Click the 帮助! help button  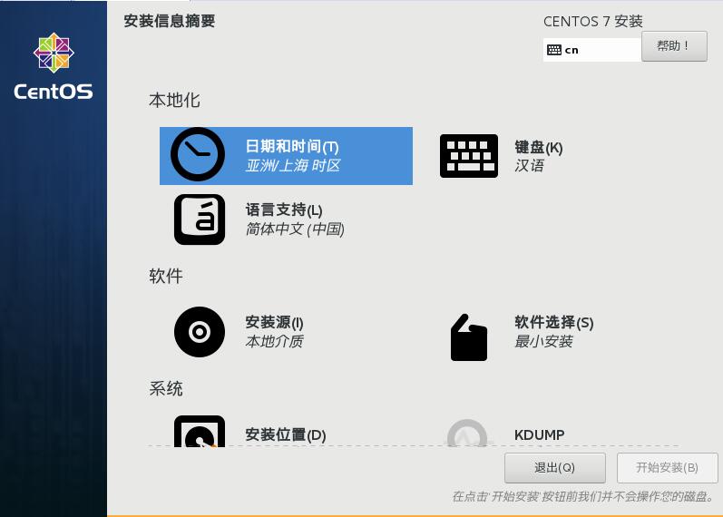pos(674,46)
